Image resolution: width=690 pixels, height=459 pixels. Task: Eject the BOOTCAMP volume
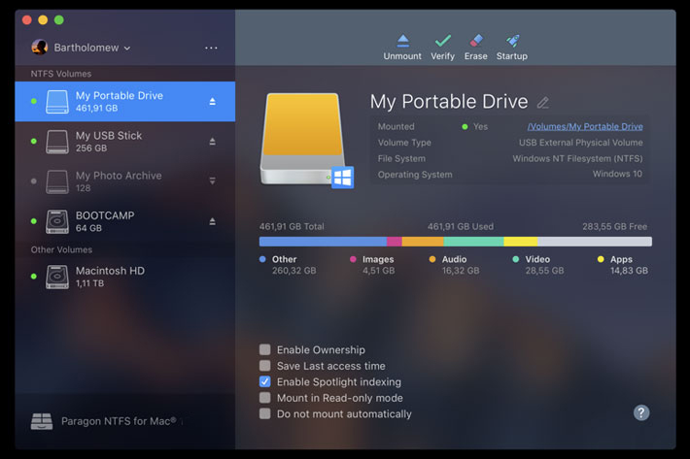click(x=212, y=221)
